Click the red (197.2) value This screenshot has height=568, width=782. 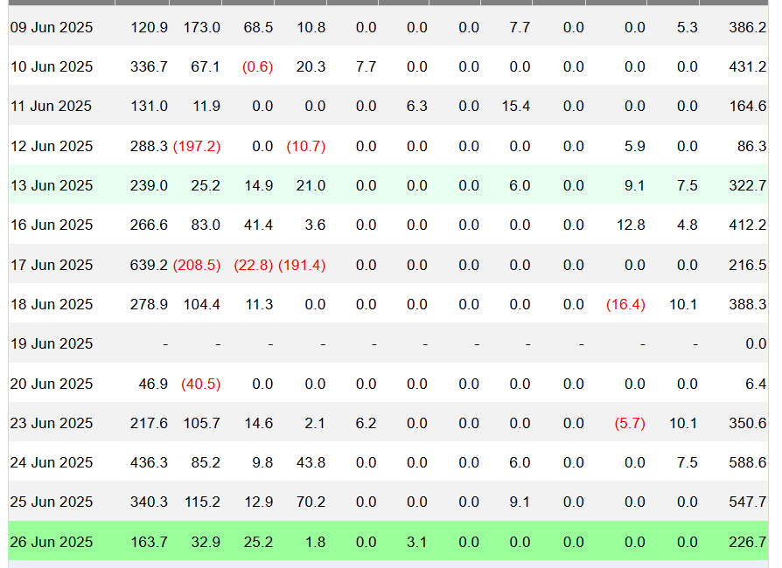197,146
